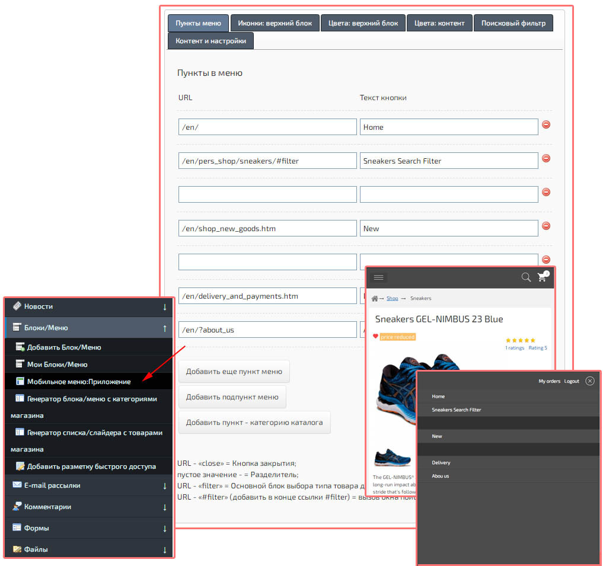The height and width of the screenshot is (566, 606).
Task: Click the hamburger menu icon in mobile preview
Action: 379,277
